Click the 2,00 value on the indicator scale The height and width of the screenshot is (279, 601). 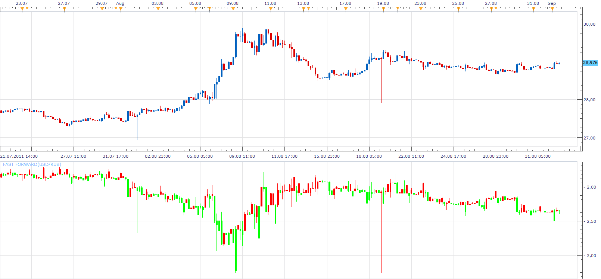pyautogui.click(x=591, y=187)
